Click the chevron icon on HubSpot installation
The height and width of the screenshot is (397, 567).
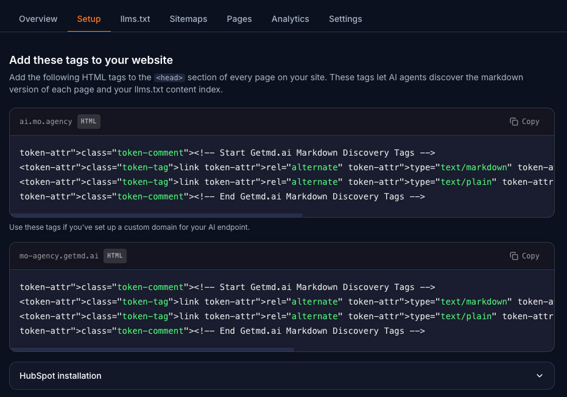coord(540,376)
